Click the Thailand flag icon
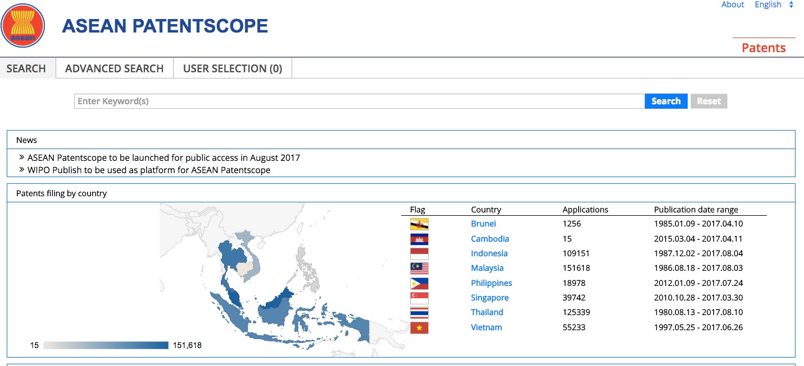The image size is (804, 366). tap(419, 313)
